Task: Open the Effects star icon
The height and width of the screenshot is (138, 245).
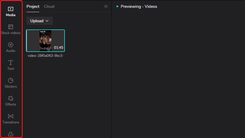Action: click(11, 98)
